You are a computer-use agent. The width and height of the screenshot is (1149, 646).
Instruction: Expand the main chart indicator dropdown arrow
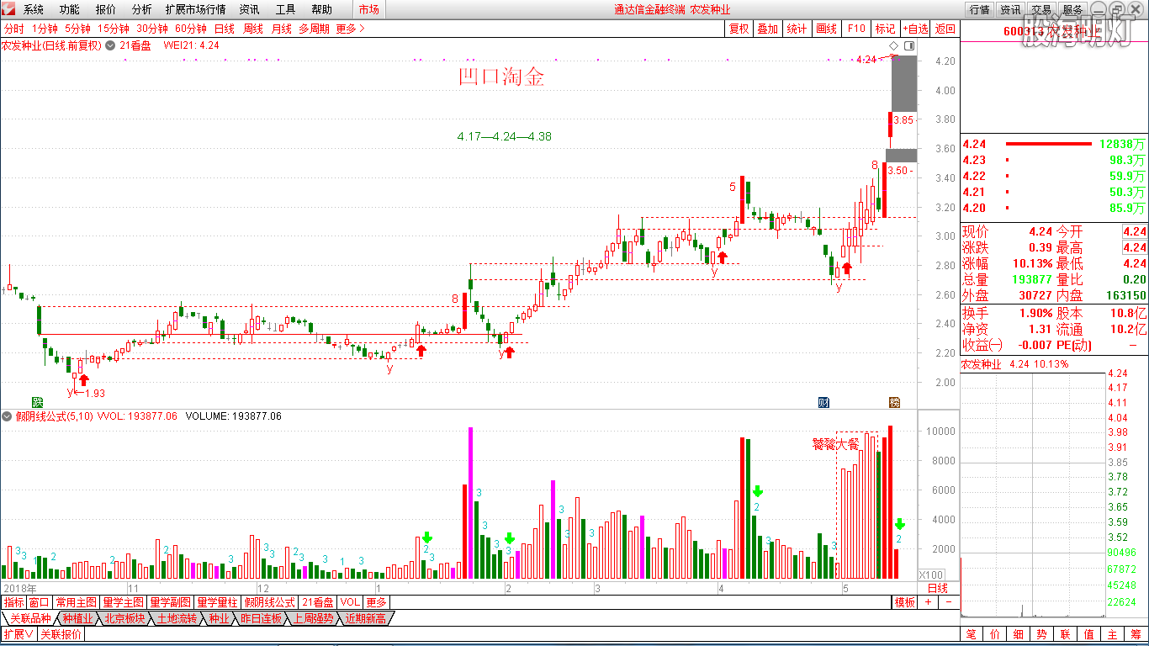(110, 45)
